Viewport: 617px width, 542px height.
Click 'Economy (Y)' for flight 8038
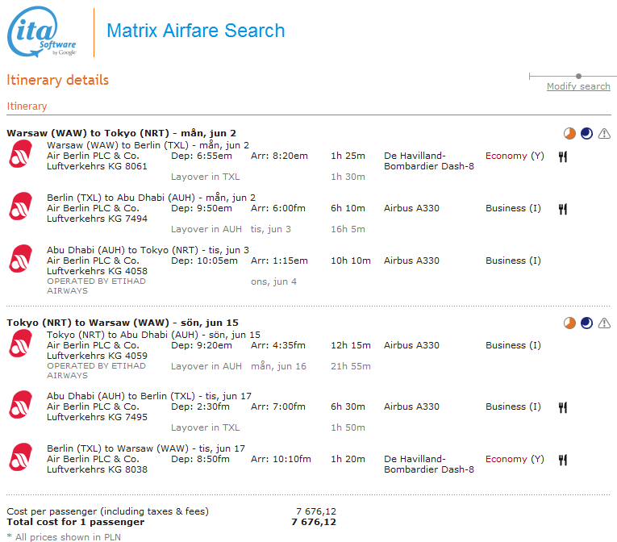pos(515,459)
